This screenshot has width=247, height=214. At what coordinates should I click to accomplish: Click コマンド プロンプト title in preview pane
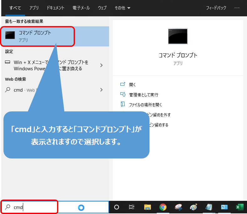click(178, 55)
